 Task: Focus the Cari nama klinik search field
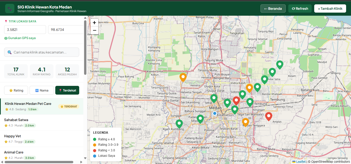click(x=42, y=52)
